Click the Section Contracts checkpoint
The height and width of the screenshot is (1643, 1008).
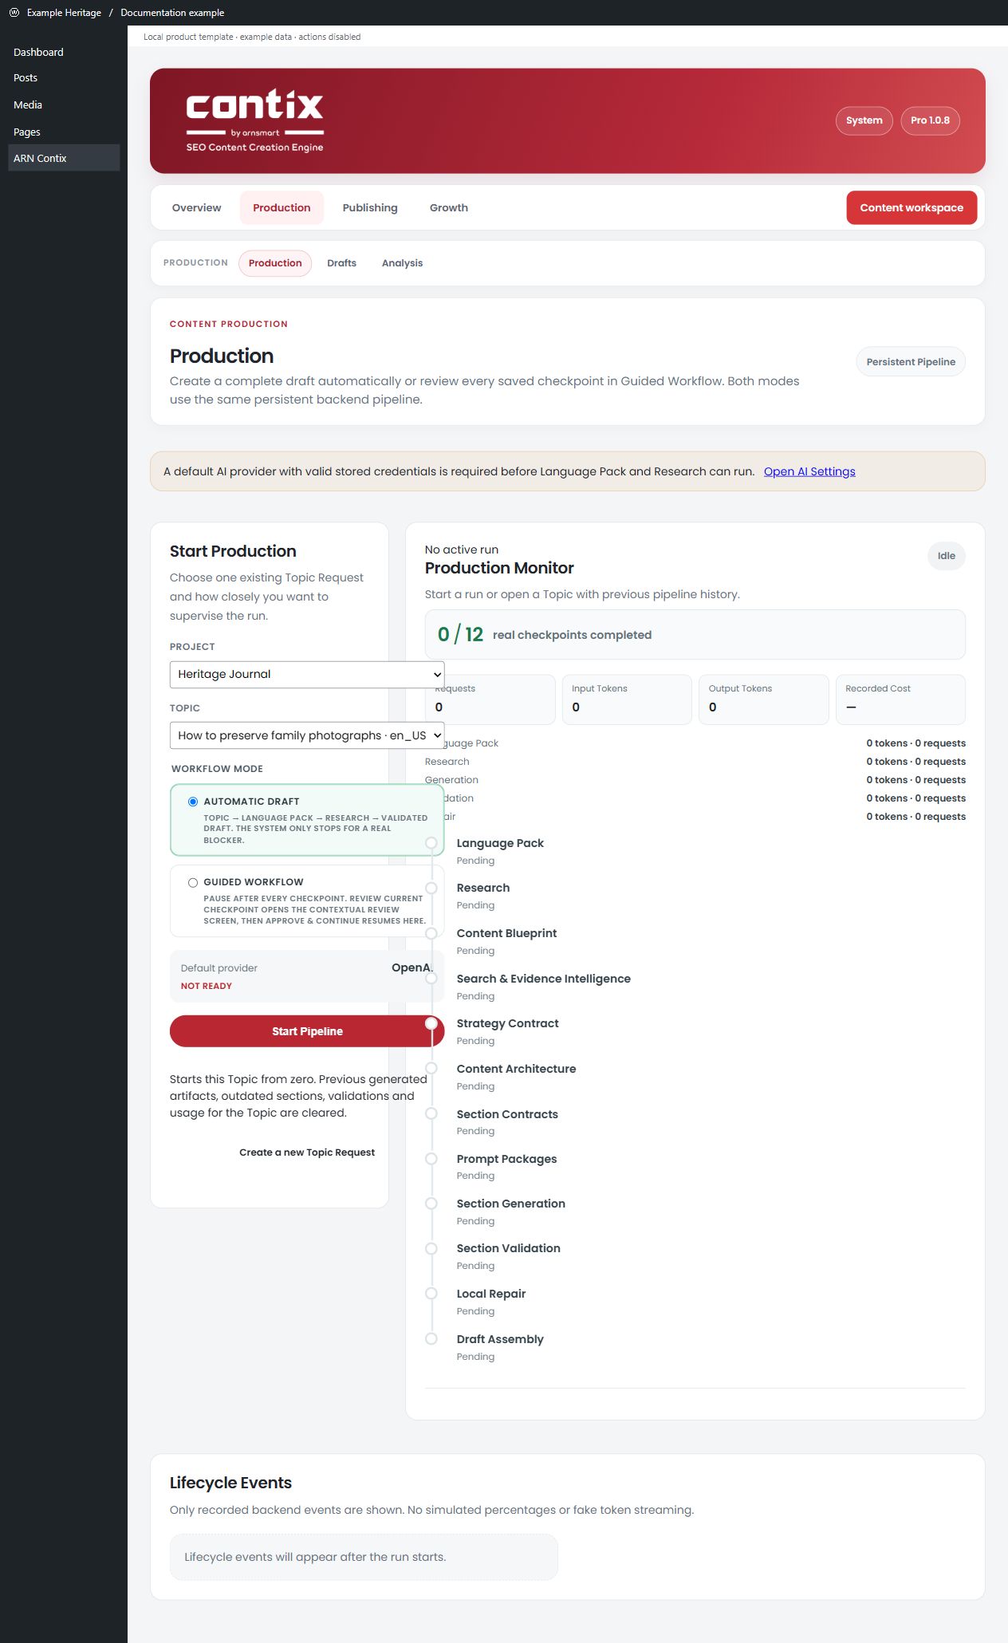tap(507, 1114)
